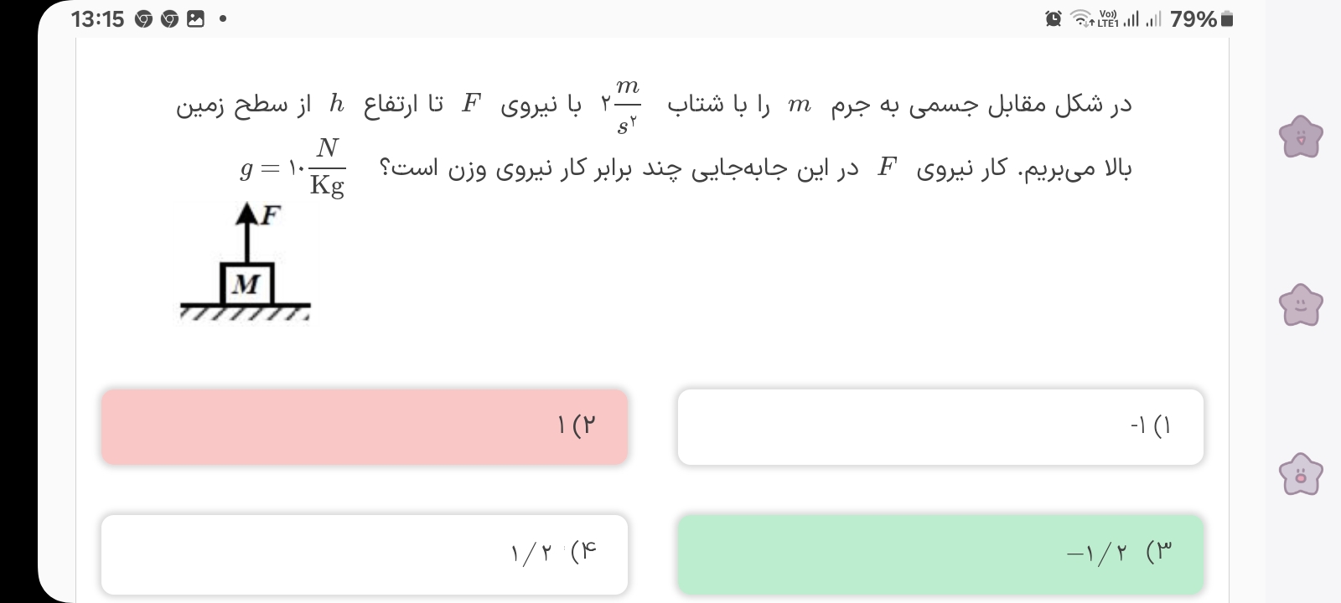Image resolution: width=1341 pixels, height=603 pixels.
Task: Tap the battery icon beside 79%
Action: pos(1227,19)
